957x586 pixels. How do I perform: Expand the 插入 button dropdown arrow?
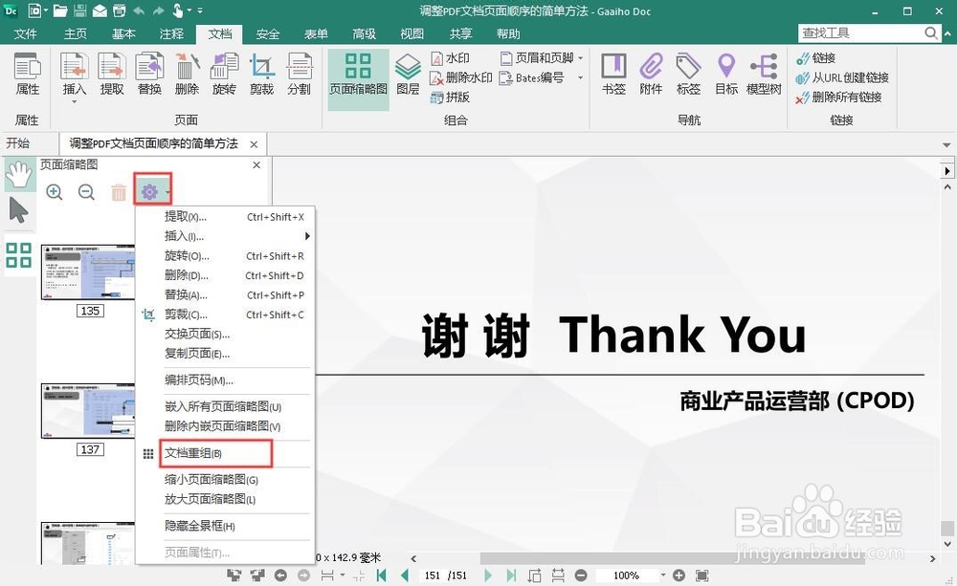pyautogui.click(x=75, y=102)
